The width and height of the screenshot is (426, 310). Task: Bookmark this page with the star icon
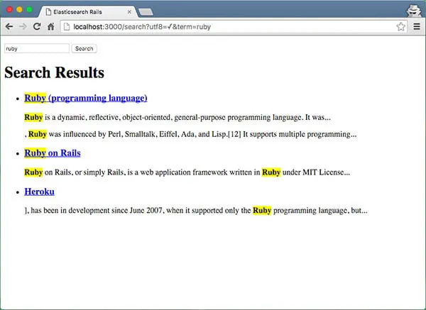tap(401, 26)
